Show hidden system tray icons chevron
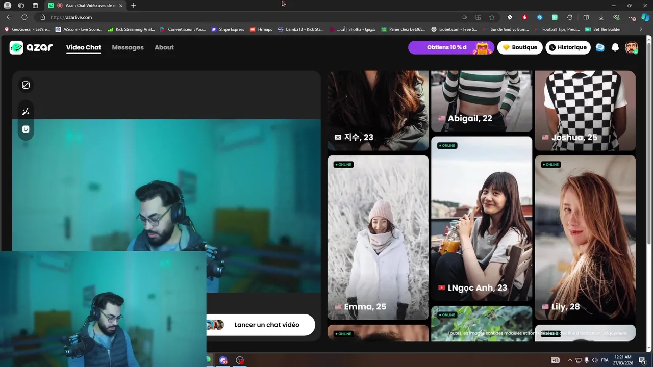This screenshot has width=653, height=367. [570, 360]
